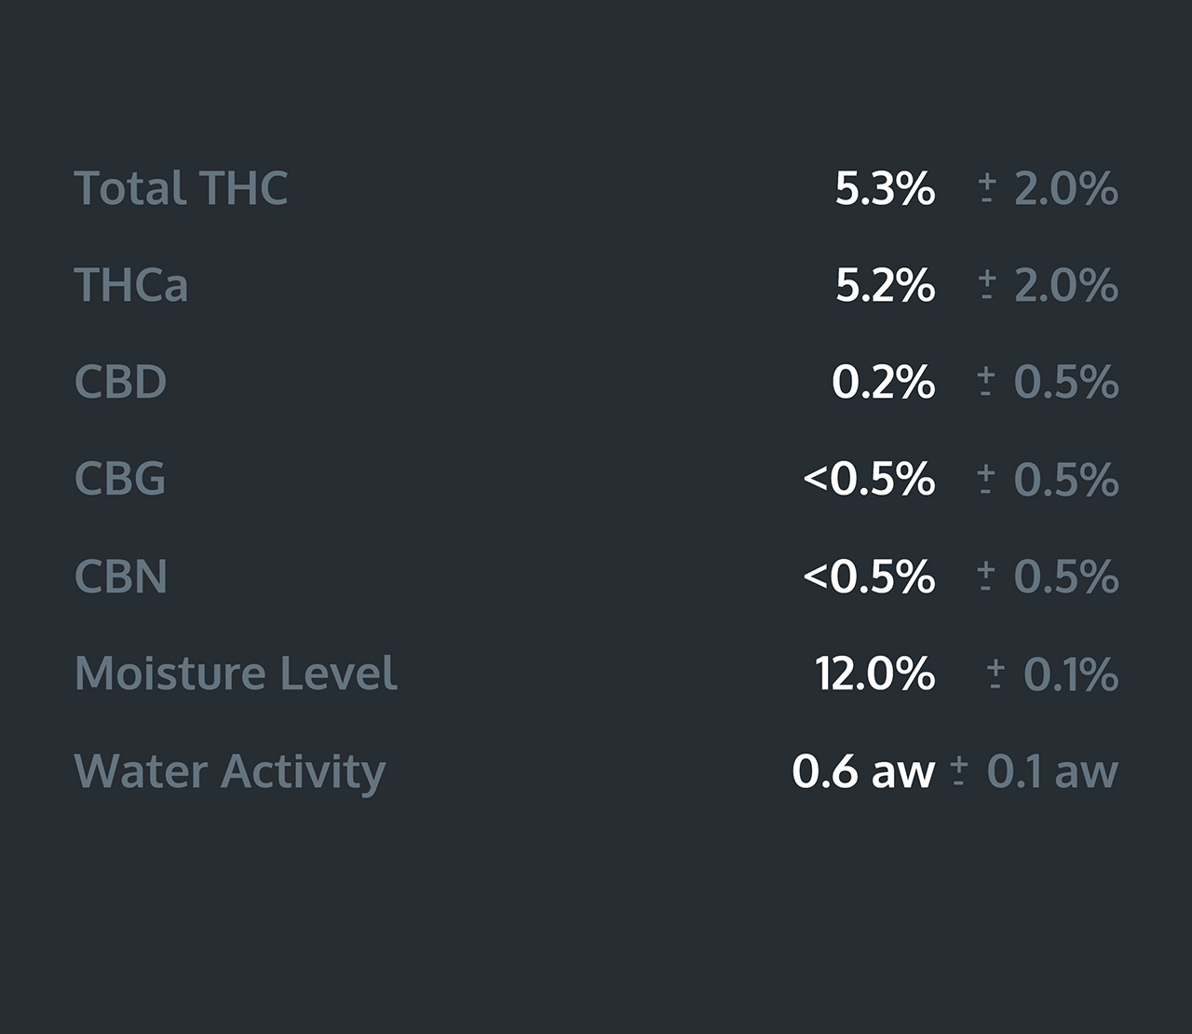This screenshot has height=1034, width=1192.
Task: Select the THCa row label
Action: [x=130, y=285]
